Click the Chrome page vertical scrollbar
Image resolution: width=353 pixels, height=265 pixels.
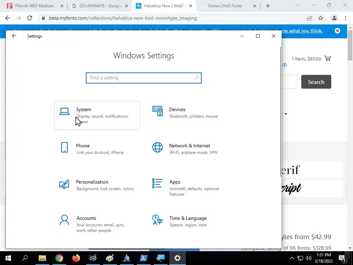350,45
